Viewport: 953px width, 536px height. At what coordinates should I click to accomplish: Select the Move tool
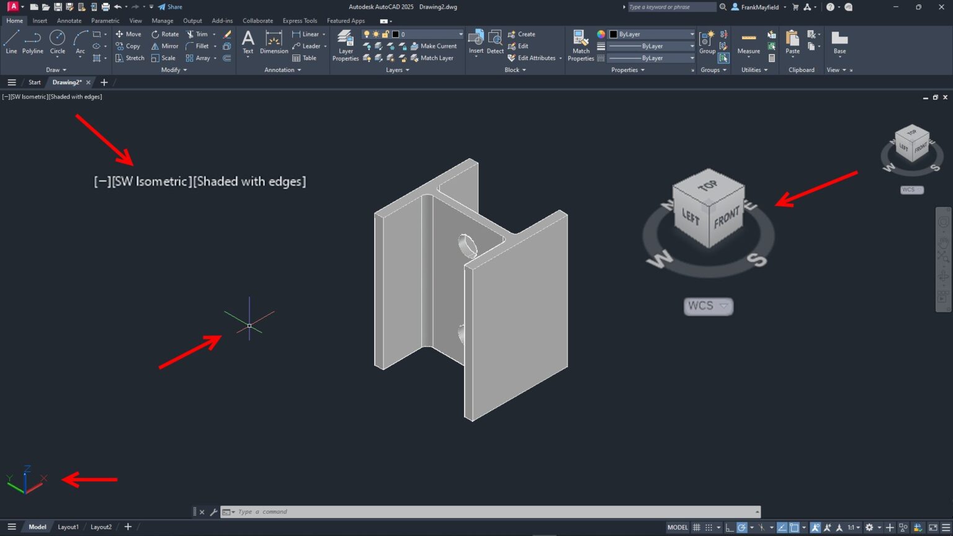128,34
